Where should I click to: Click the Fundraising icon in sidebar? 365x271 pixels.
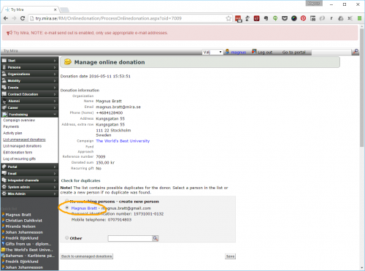click(x=5, y=114)
